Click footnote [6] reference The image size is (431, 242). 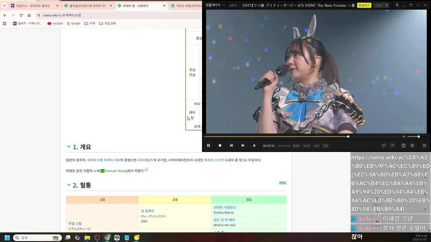click(x=146, y=170)
